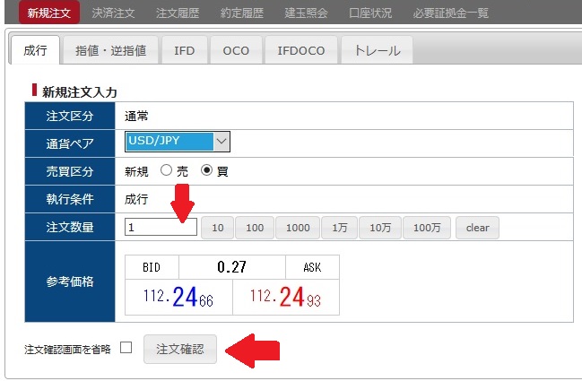Switch to the 注文履歴 menu tab
Screen dimensions: 582x381
coord(177,13)
